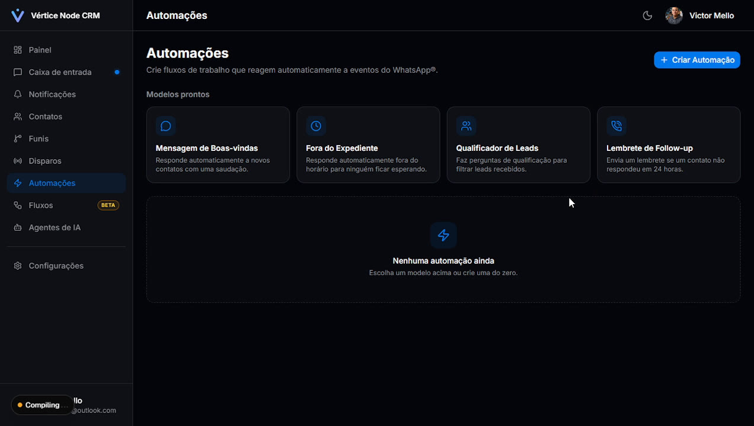Image resolution: width=754 pixels, height=426 pixels.
Task: Click the Funis branch icon
Action: click(18, 138)
